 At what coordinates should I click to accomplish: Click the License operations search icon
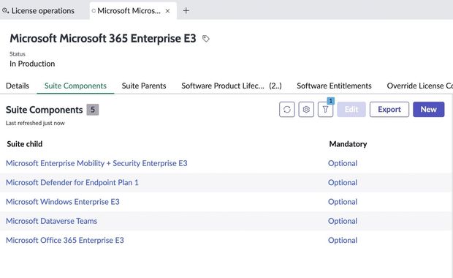(5, 11)
